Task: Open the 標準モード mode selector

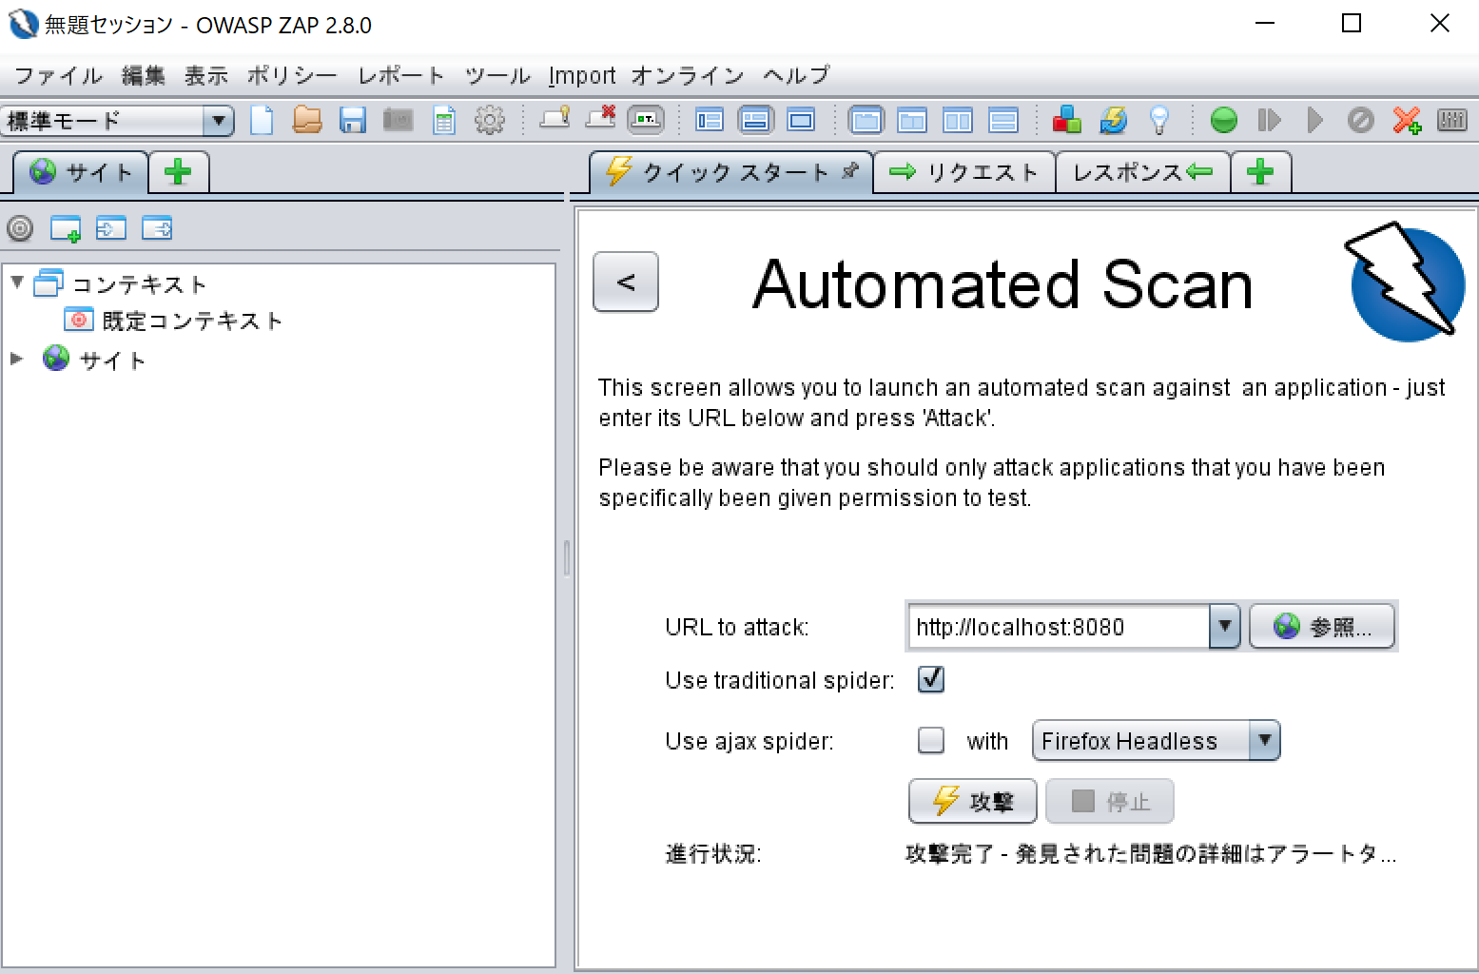Action: (x=220, y=120)
